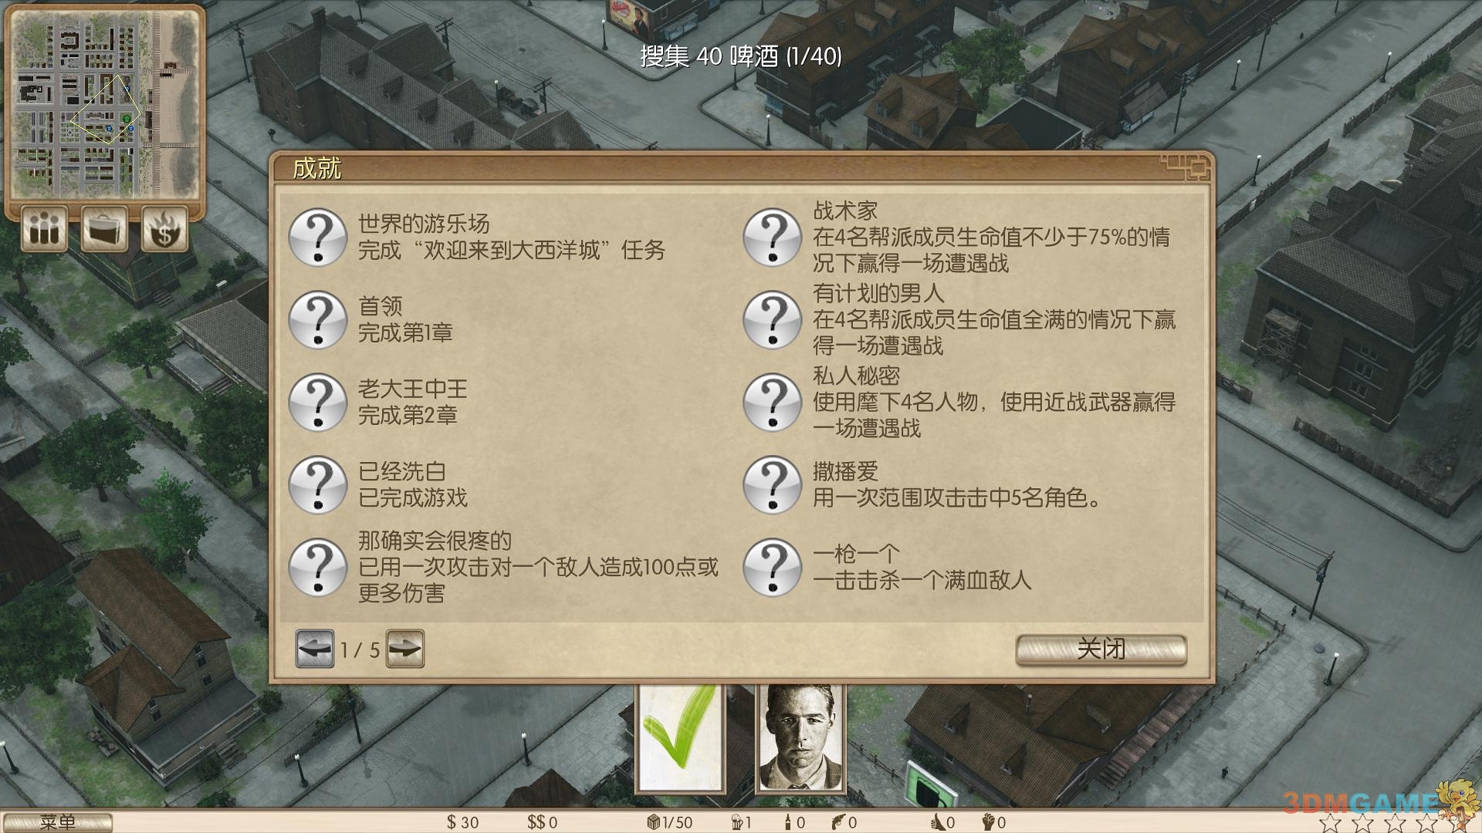Click the green checkmark card
Viewport: 1482px width, 833px height.
[680, 738]
